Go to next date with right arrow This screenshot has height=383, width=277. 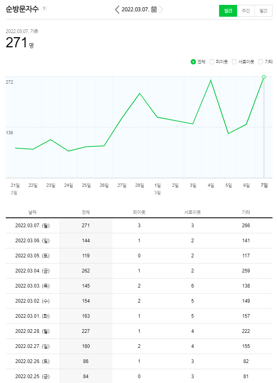pos(160,9)
